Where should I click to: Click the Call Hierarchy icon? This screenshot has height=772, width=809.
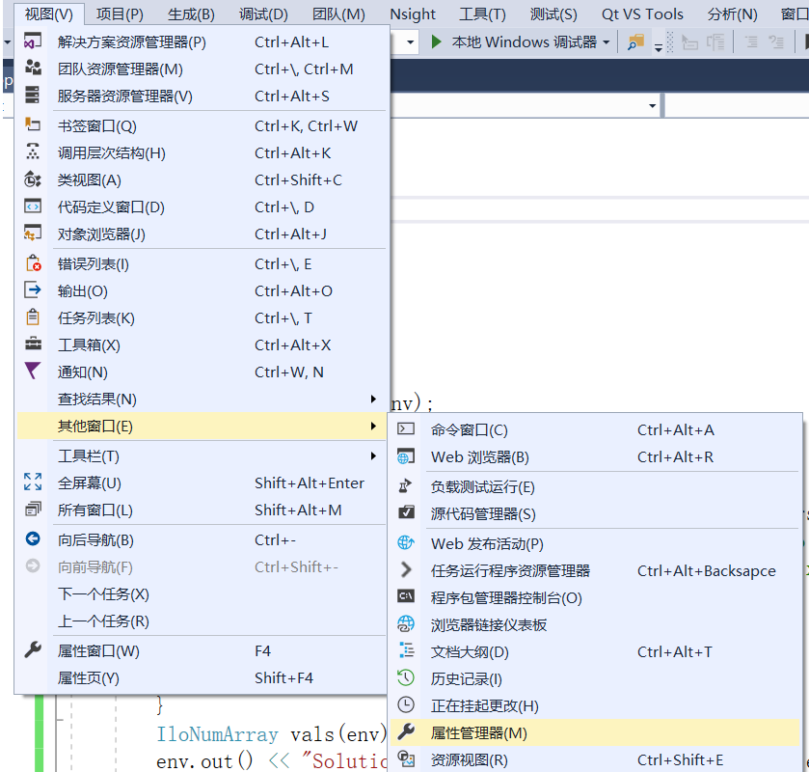pos(33,152)
